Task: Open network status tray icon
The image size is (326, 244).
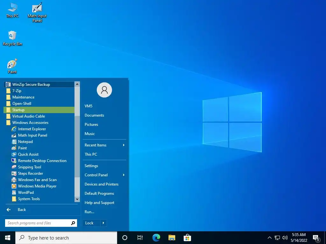Action: pyautogui.click(x=277, y=238)
